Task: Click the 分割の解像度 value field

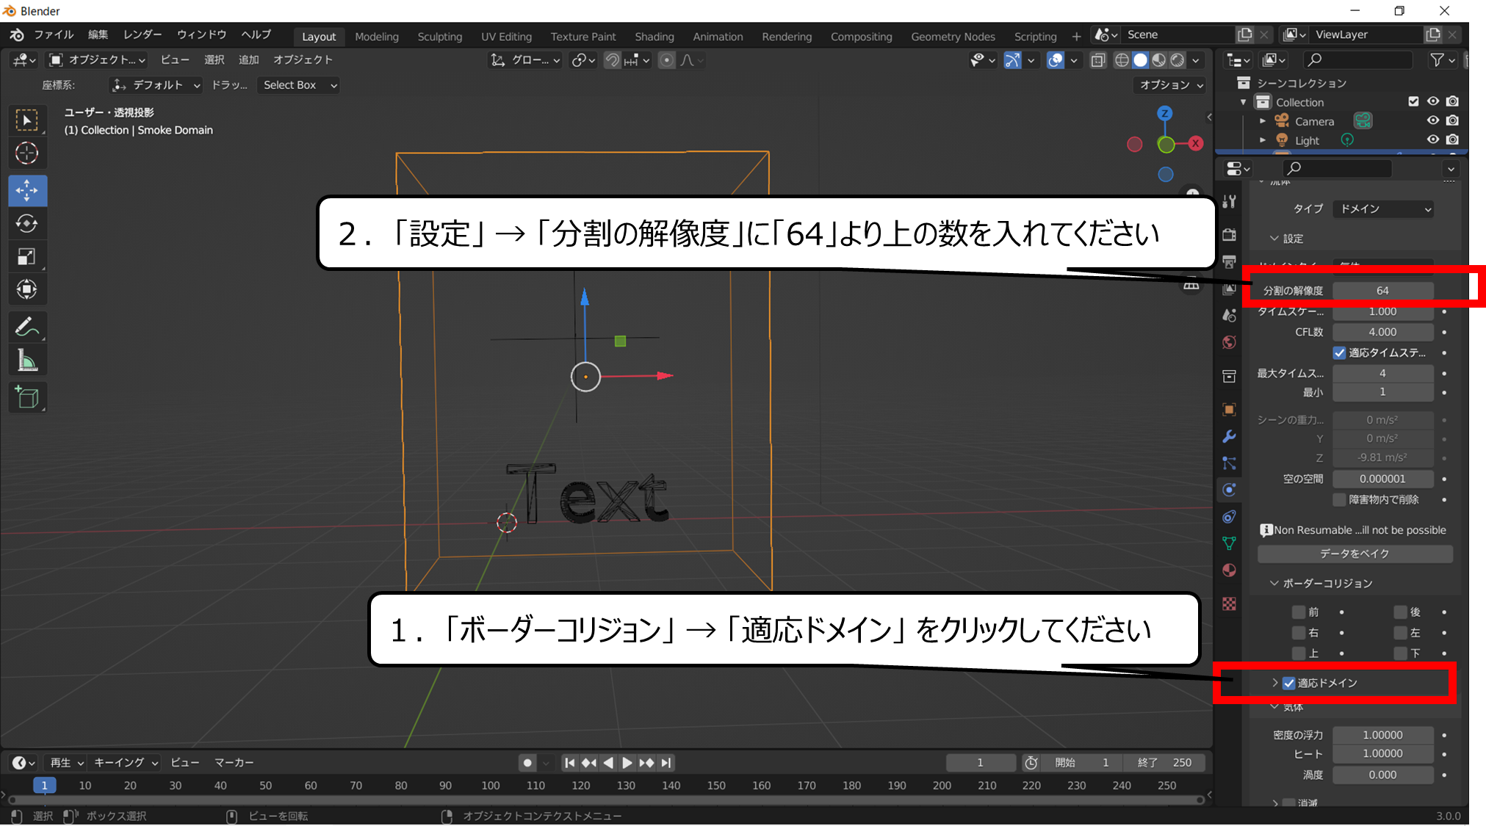Action: 1382,291
